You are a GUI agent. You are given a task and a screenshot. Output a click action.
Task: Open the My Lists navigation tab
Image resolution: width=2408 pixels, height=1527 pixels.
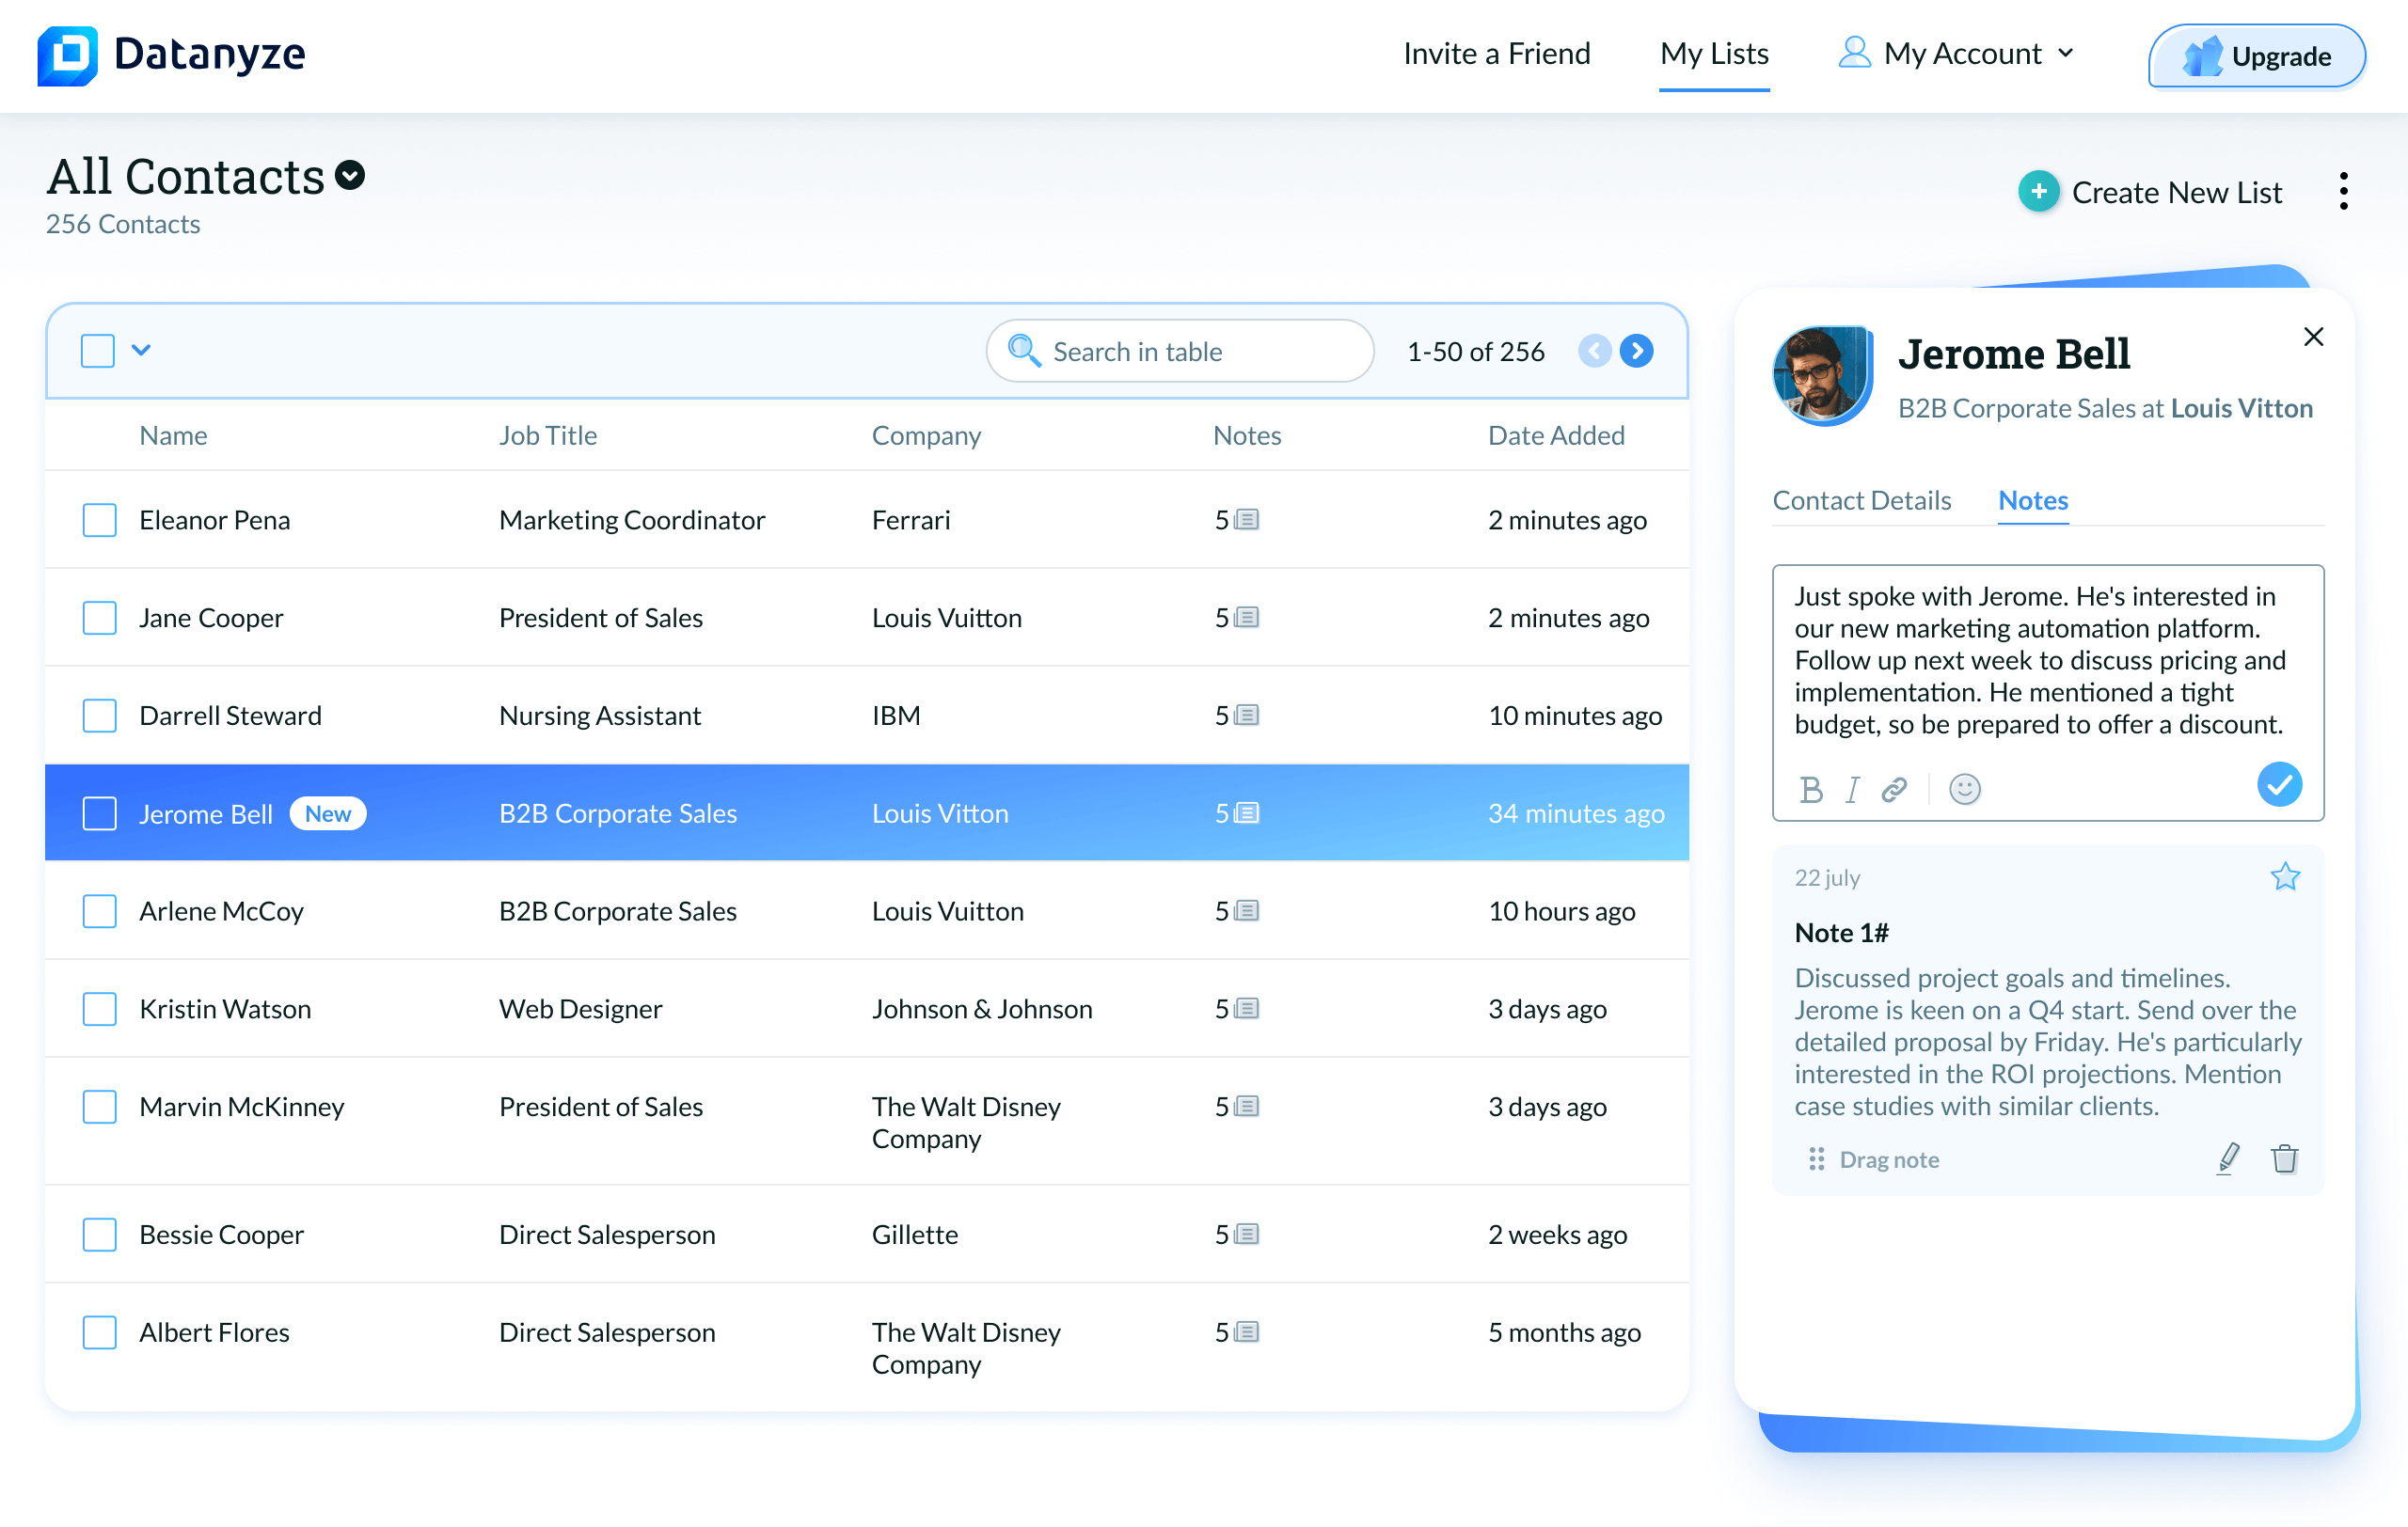coord(1714,53)
